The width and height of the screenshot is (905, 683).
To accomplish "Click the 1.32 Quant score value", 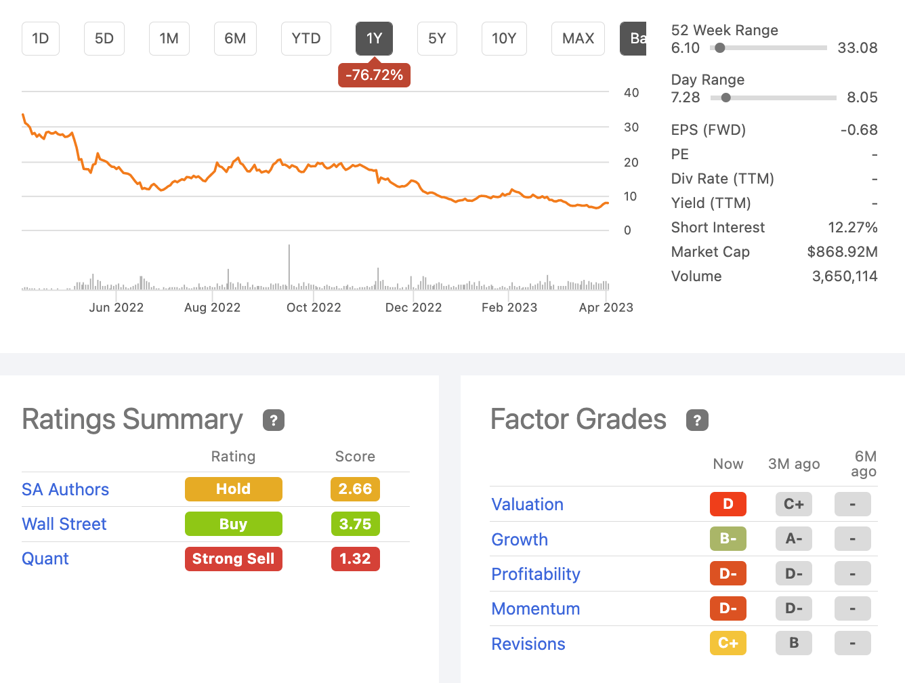I will coord(355,558).
